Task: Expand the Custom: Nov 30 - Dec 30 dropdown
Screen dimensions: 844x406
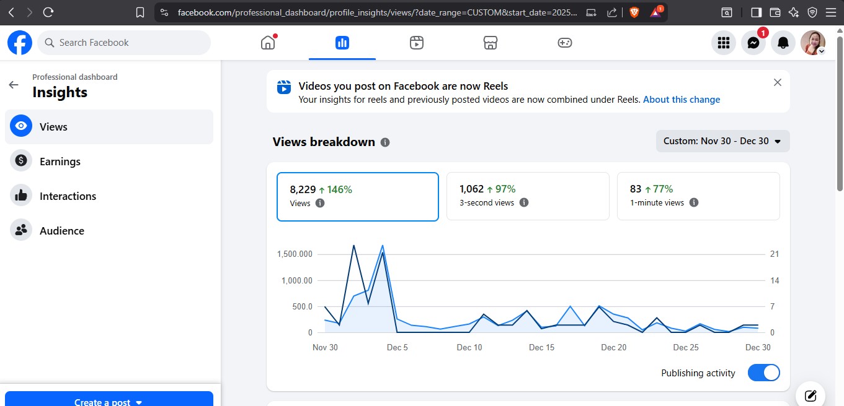Action: [722, 141]
